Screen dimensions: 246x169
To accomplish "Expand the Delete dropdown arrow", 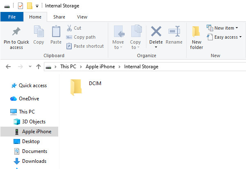I will pos(156,47).
